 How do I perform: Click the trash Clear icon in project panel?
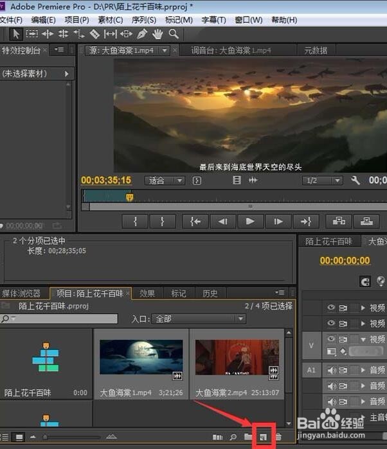278,437
